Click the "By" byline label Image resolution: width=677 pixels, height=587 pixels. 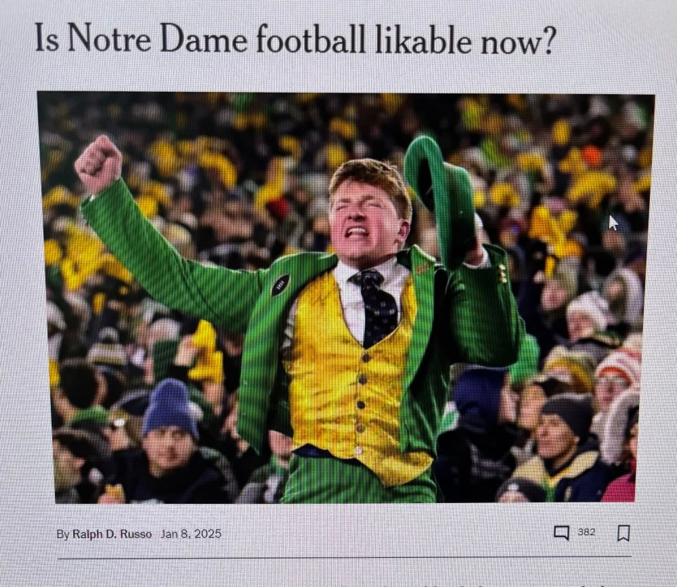62,534
